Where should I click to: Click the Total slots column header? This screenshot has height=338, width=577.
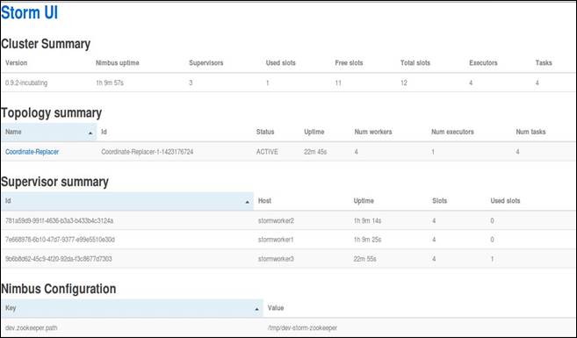click(x=415, y=63)
